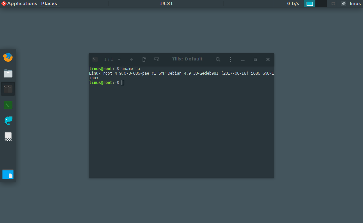The height and width of the screenshot is (223, 363).
Task: Click the terminal cursor at the prompt
Action: coord(123,83)
